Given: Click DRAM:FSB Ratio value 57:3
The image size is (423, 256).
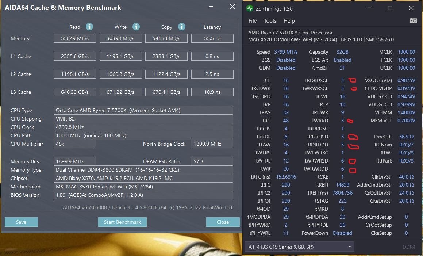Looking at the screenshot, I should click(212, 161).
